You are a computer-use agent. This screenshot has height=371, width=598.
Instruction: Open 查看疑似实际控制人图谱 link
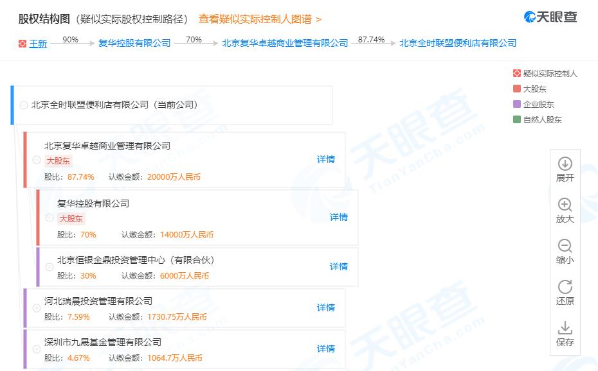260,19
